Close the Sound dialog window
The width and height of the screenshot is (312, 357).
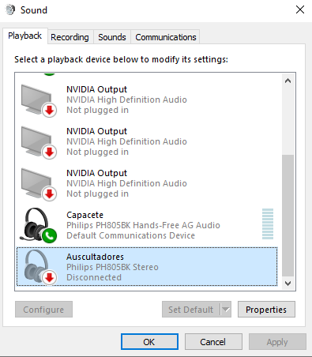pyautogui.click(x=300, y=9)
